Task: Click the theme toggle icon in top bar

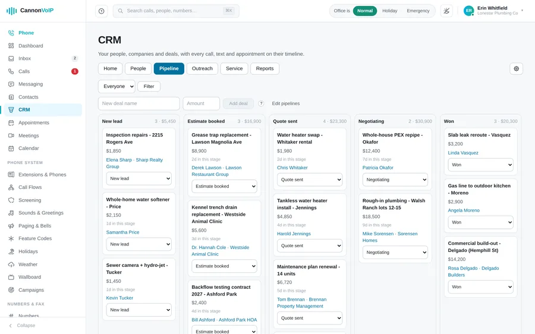Action: click(446, 11)
